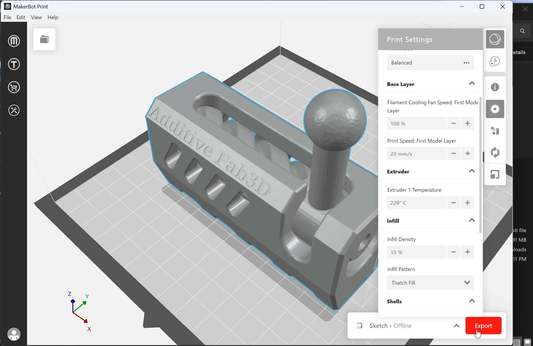Increase Extruder 1 Temperature with plus stepper
Screen dimensions: 533x346
pyautogui.click(x=468, y=202)
